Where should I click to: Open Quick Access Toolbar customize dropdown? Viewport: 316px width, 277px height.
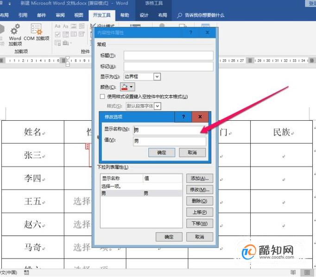pyautogui.click(x=10, y=4)
